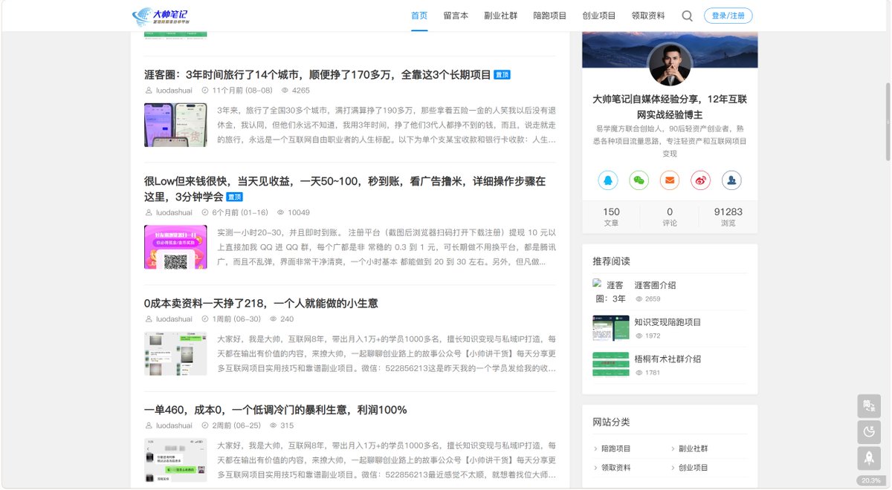Click the rocket back-to-top button

point(869,457)
